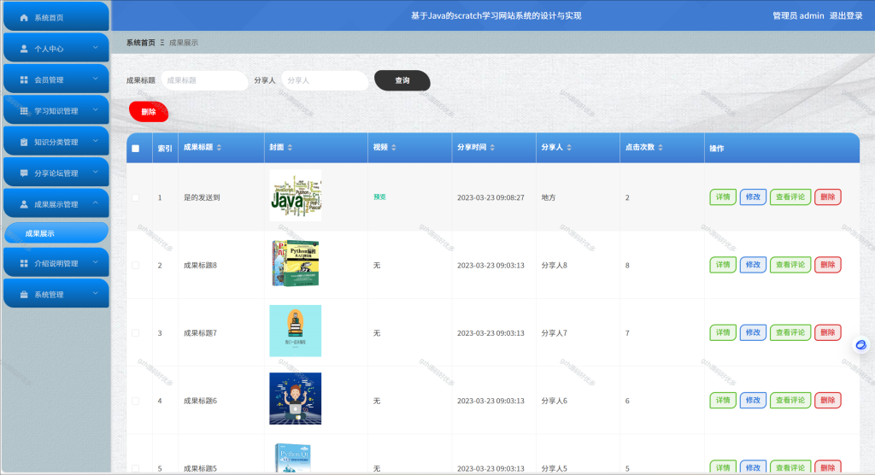Viewport: 875px width, 475px height.
Task: Click 退出登录 to log out
Action: (x=845, y=15)
